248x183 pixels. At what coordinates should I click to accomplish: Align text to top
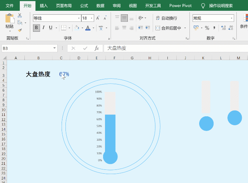click(117, 18)
